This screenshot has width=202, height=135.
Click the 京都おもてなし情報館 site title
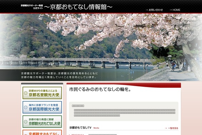point(78,7)
